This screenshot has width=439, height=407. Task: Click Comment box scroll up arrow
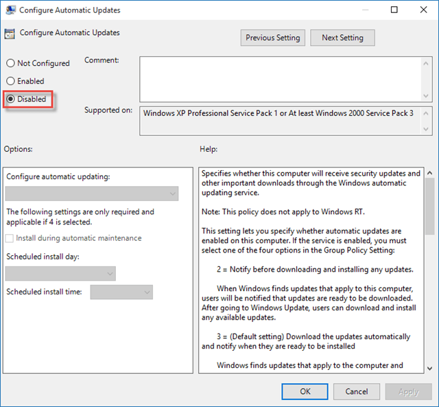(x=426, y=64)
